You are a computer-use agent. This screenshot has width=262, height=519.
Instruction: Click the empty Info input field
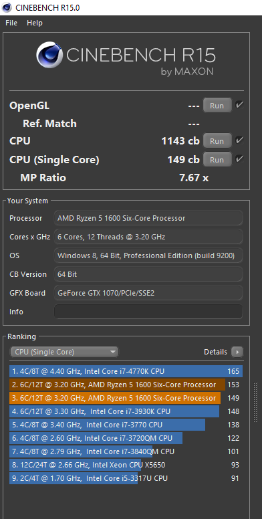(x=148, y=312)
